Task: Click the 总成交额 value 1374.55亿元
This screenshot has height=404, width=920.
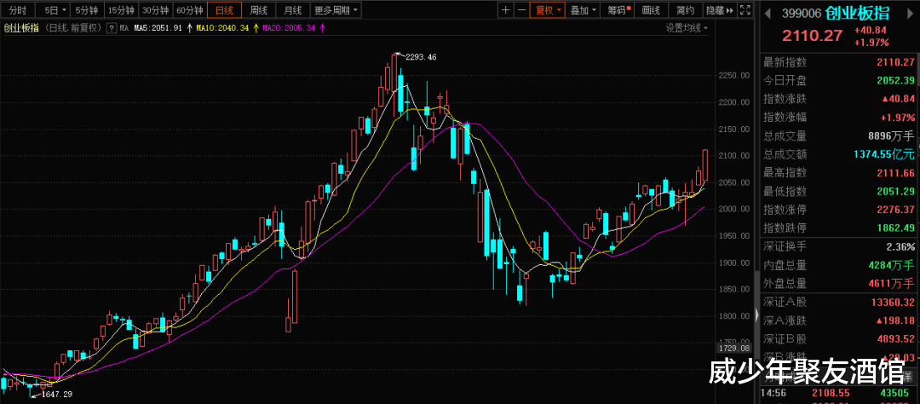Action: pos(884,154)
